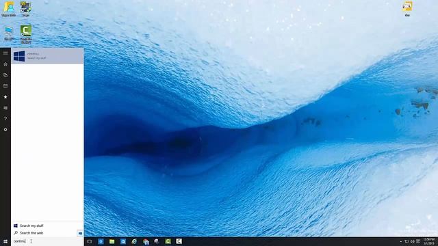The width and height of the screenshot is (438, 246).
Task: Open the volume icon in the system tray
Action: tap(412, 241)
